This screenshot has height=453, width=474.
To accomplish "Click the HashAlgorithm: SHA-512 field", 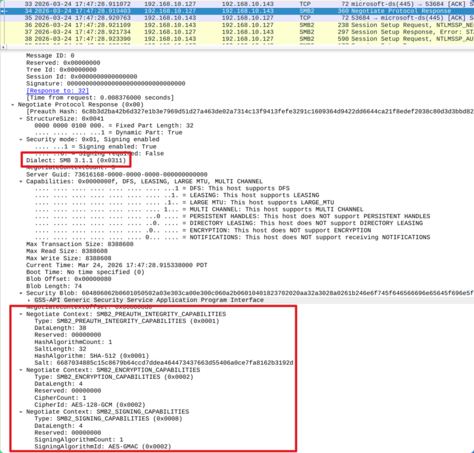I will [x=91, y=356].
